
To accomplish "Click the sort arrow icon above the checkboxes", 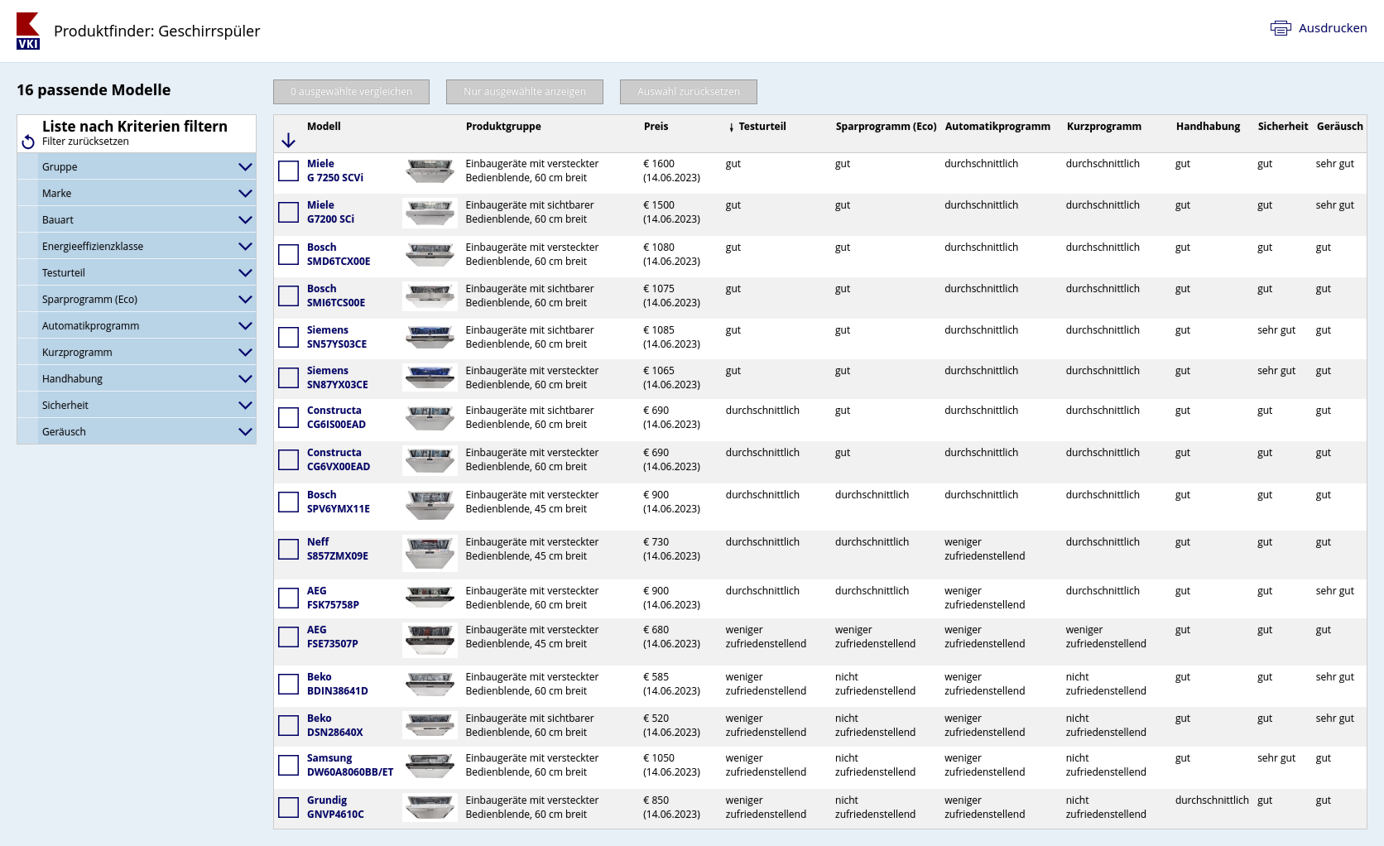I will (288, 140).
